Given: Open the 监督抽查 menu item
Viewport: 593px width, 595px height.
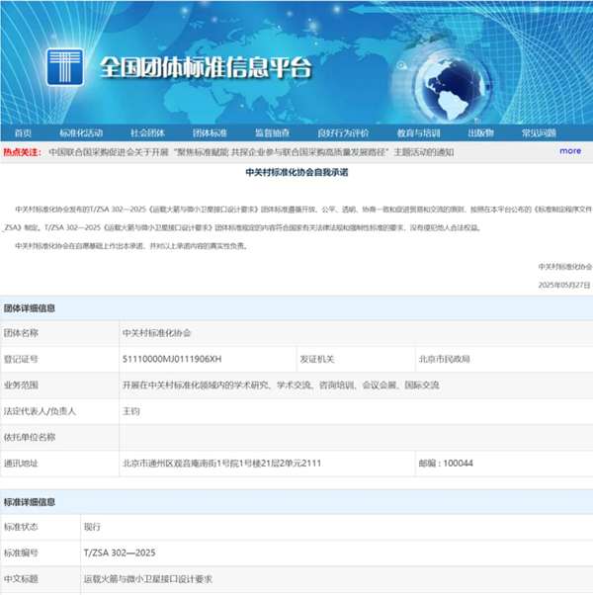Looking at the screenshot, I should (273, 133).
